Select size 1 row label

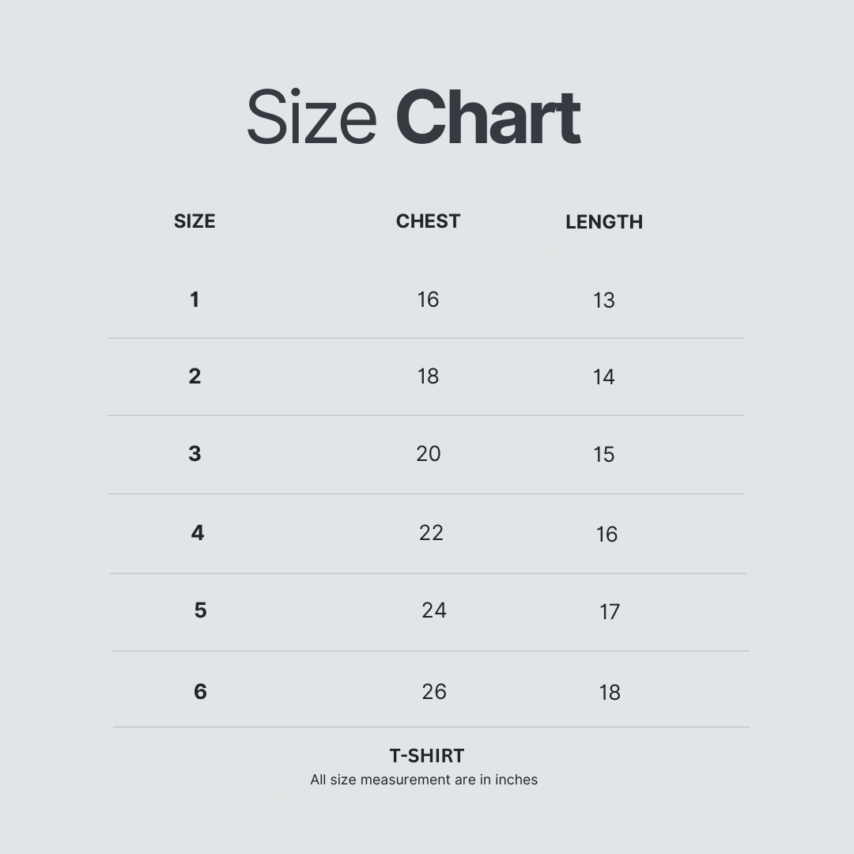195,300
